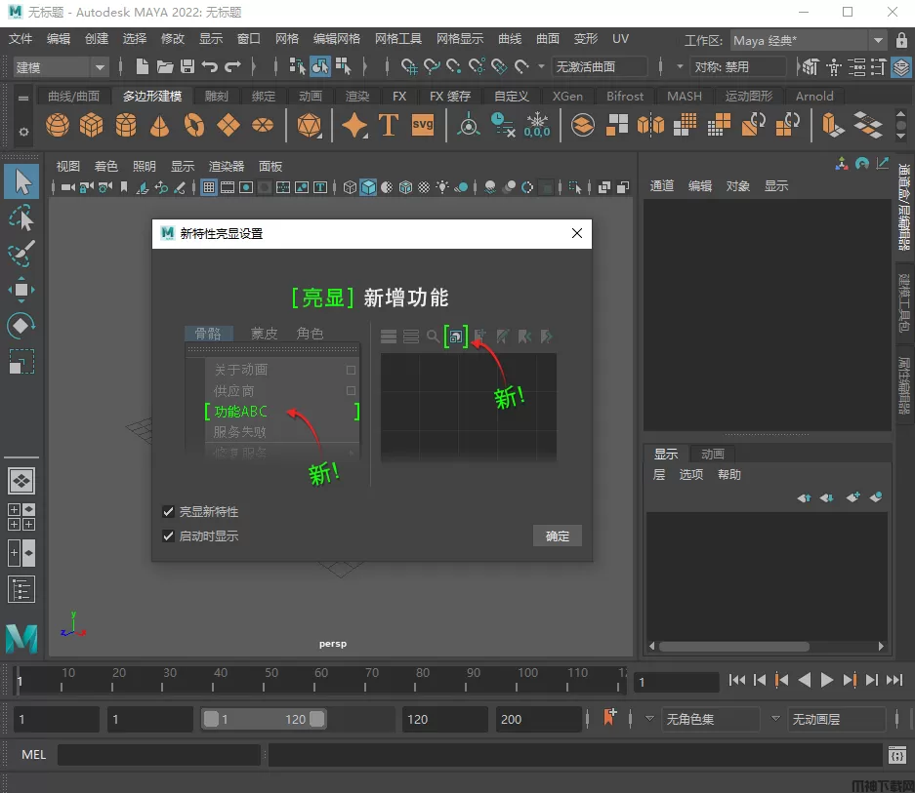Image resolution: width=915 pixels, height=793 pixels.
Task: Click the polygon cube shelf icon
Action: [x=92, y=126]
